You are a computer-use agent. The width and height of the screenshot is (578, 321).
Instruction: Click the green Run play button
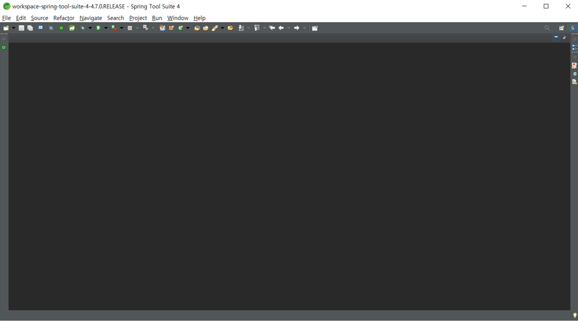click(99, 28)
